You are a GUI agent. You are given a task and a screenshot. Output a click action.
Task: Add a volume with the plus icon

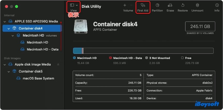click(x=125, y=5)
